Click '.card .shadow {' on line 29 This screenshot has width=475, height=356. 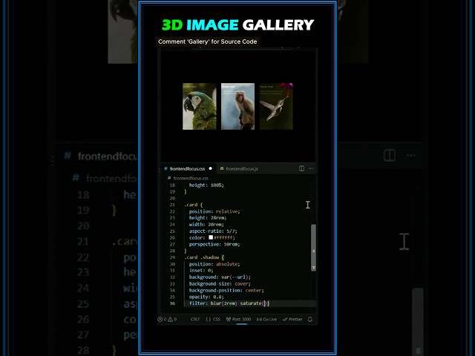204,257
